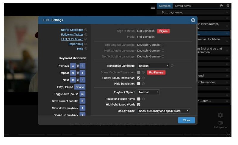Viewport: 238px width, 145px height.
Task: Switch to the Subtitles tab
Action: point(165,6)
